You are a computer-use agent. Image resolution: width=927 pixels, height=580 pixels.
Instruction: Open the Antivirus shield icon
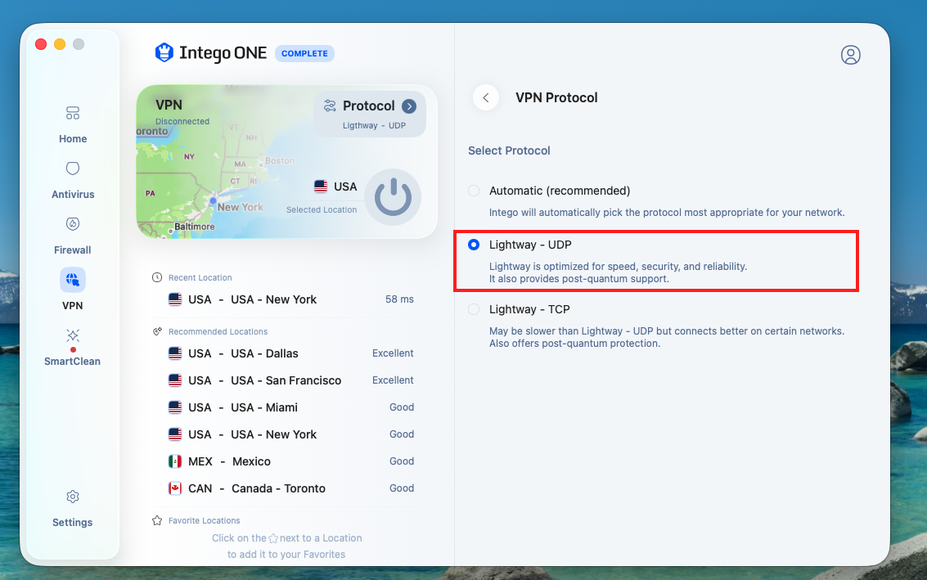(73, 169)
